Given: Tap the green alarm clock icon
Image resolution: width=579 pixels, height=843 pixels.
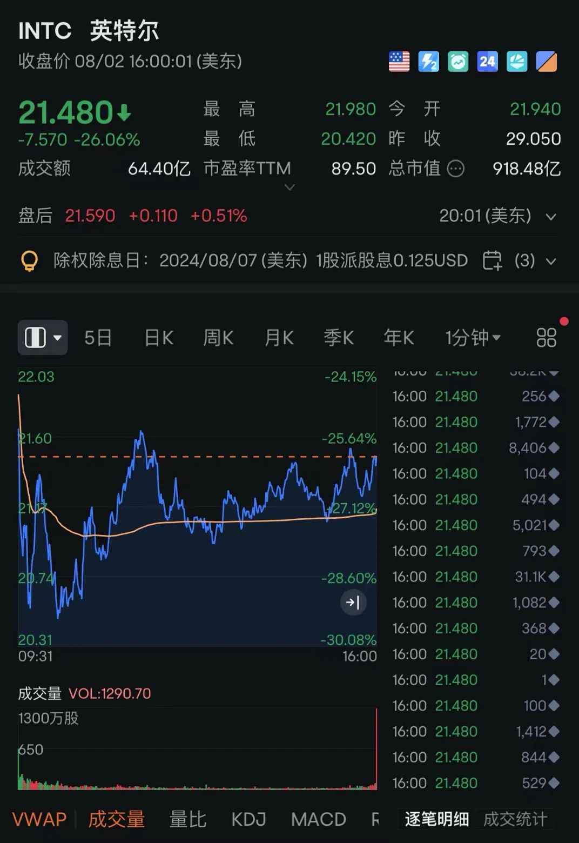Looking at the screenshot, I should click(458, 62).
